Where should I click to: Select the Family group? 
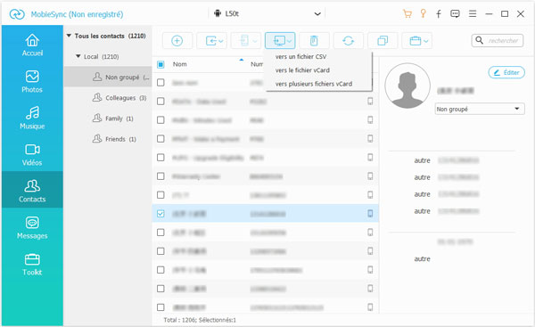click(108, 119)
